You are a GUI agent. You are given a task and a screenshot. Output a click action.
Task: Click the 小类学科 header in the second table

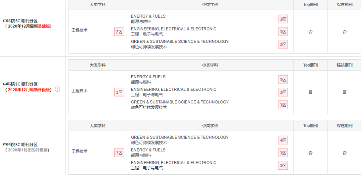pos(210,65)
